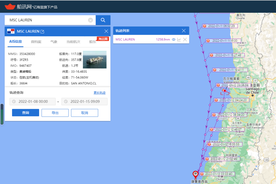276x184 pixels.
Task: Open the MSC LAUREN track chart icon
Action: [x=179, y=40]
